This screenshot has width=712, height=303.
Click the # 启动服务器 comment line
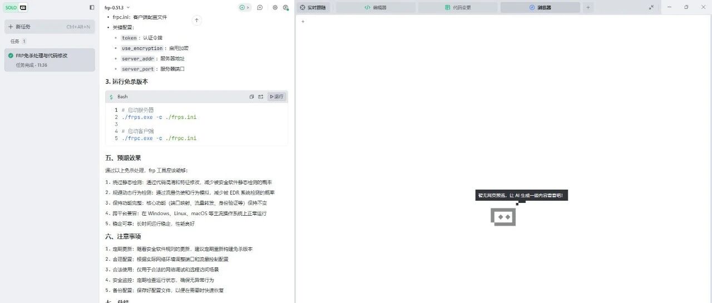point(137,110)
